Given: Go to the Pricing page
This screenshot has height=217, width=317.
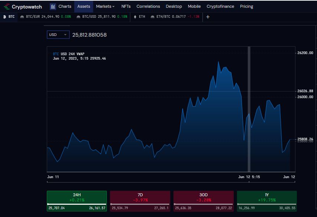Looking at the screenshot, I should click(246, 6).
